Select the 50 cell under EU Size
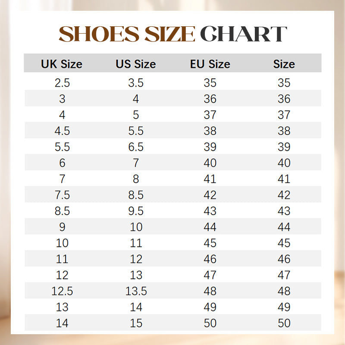This screenshot has width=345, height=345. pyautogui.click(x=210, y=323)
